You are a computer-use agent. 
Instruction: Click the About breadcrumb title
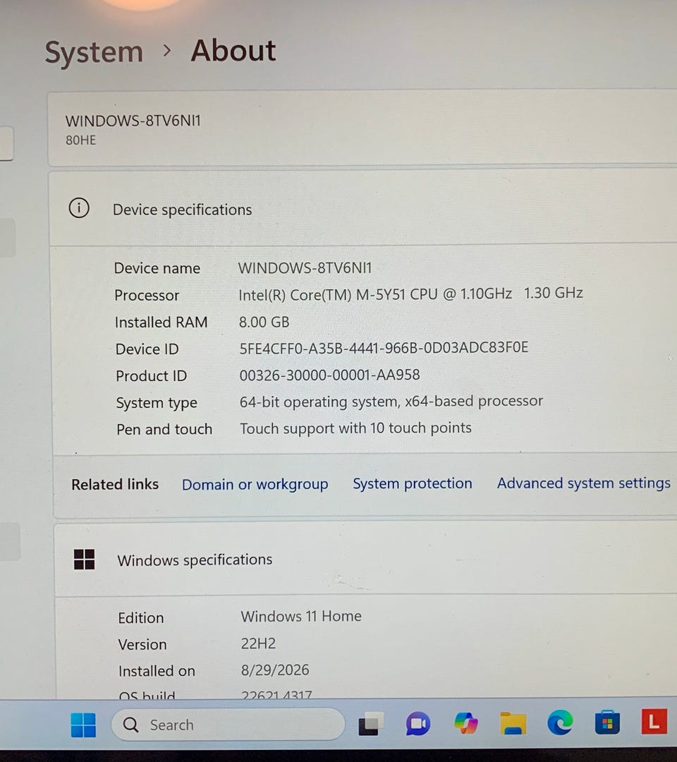(x=233, y=51)
